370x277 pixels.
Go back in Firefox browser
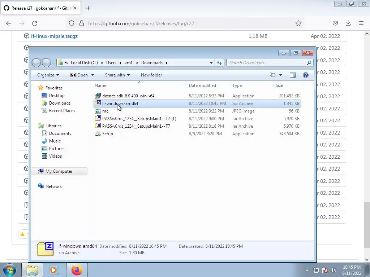(9, 23)
